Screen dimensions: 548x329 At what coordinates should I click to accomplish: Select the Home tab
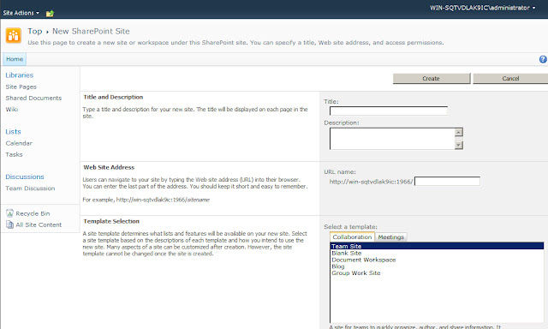pyautogui.click(x=15, y=59)
